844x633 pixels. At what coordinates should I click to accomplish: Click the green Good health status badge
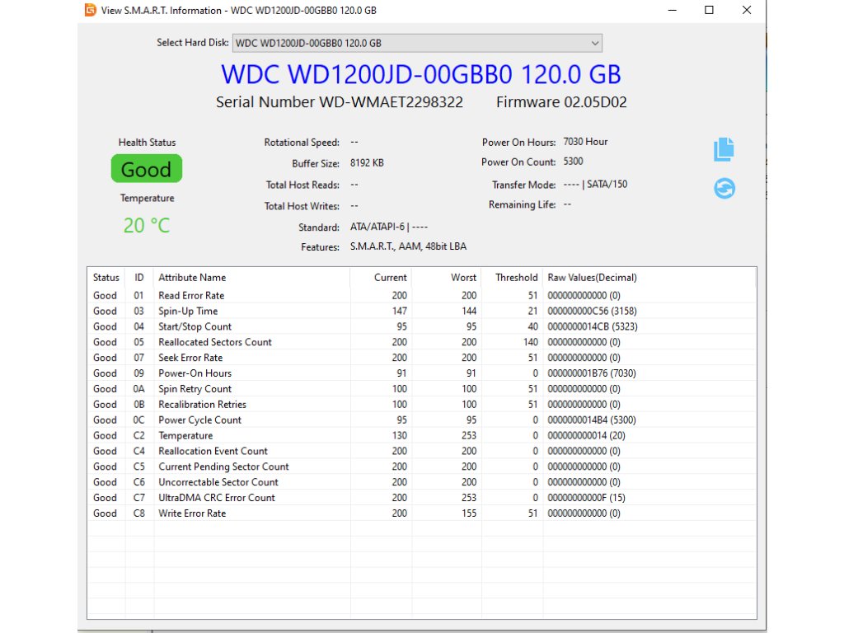pyautogui.click(x=147, y=170)
